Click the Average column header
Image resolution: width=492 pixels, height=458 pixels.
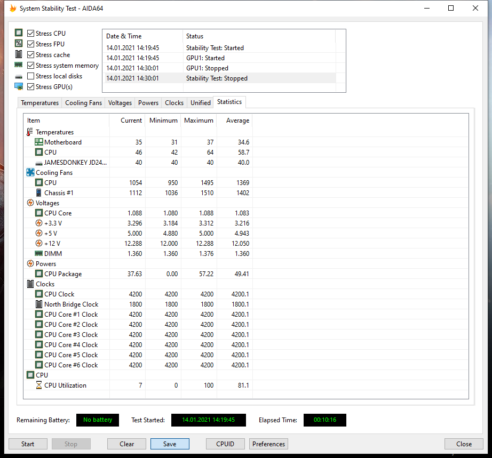(x=234, y=120)
